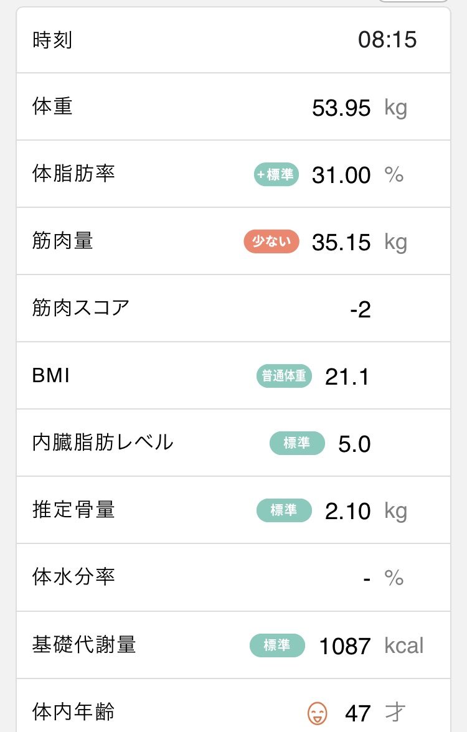Click the 53.95 kg weight value
467x732 pixels.
pyautogui.click(x=360, y=108)
